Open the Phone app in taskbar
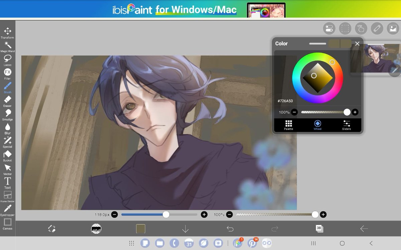 pos(174,243)
